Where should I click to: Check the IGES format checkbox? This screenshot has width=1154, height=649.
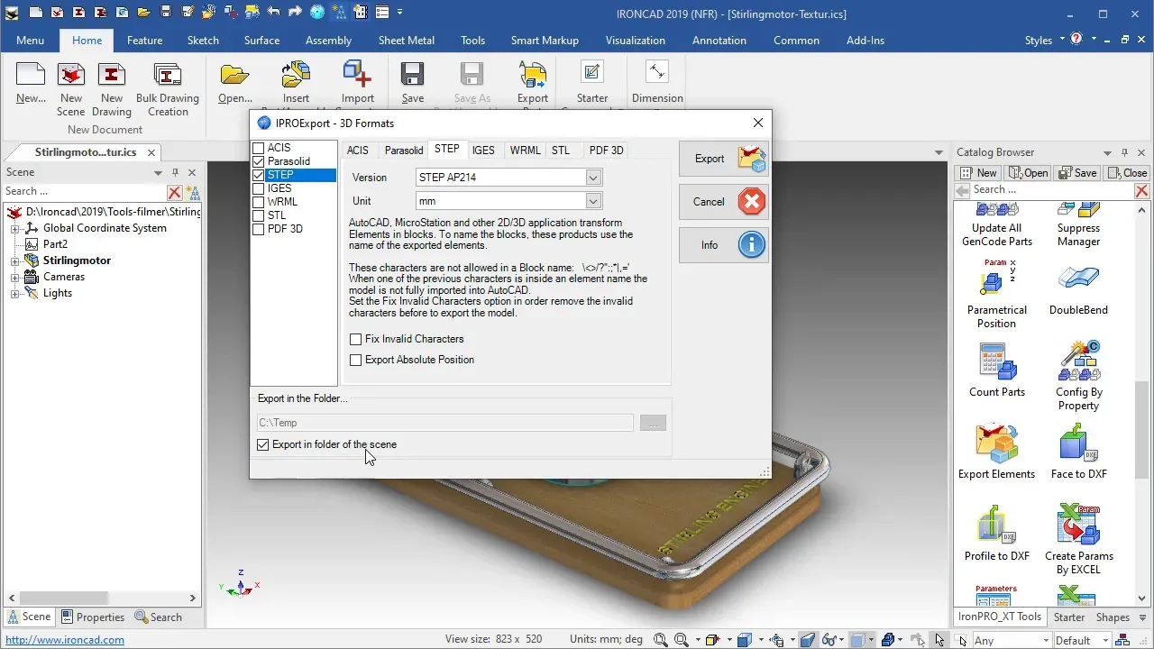[259, 188]
